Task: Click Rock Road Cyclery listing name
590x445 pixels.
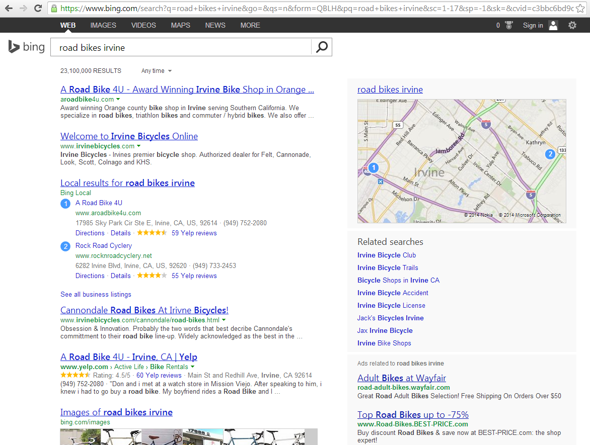Action: click(x=104, y=245)
